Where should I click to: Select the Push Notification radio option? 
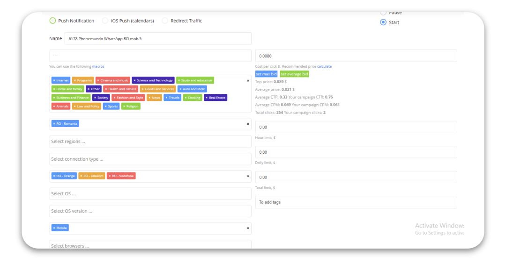coord(53,21)
